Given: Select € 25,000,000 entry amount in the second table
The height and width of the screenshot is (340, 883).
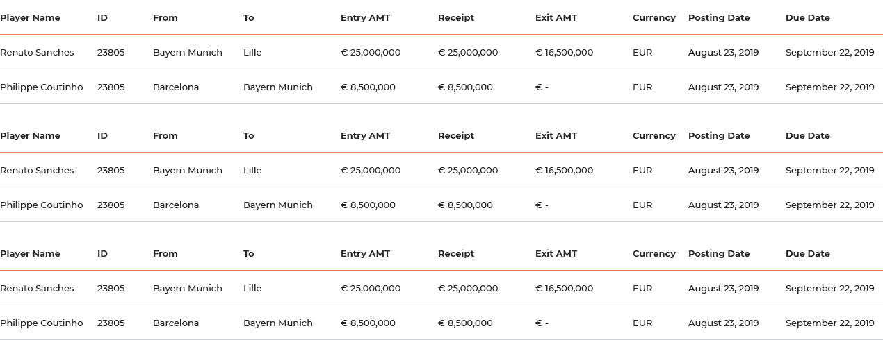Looking at the screenshot, I should click(370, 171).
